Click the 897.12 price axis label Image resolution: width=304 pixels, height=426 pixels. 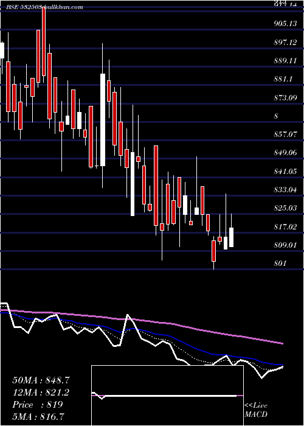(x=285, y=42)
